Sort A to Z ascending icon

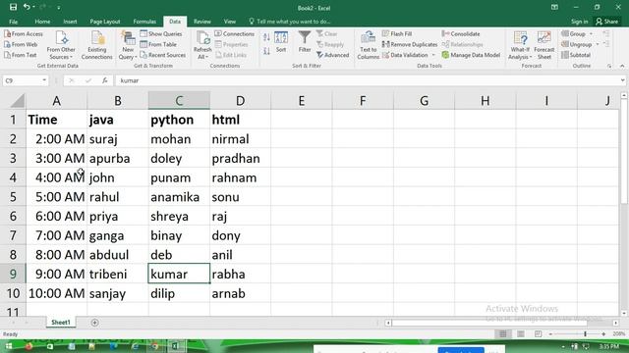click(x=266, y=37)
